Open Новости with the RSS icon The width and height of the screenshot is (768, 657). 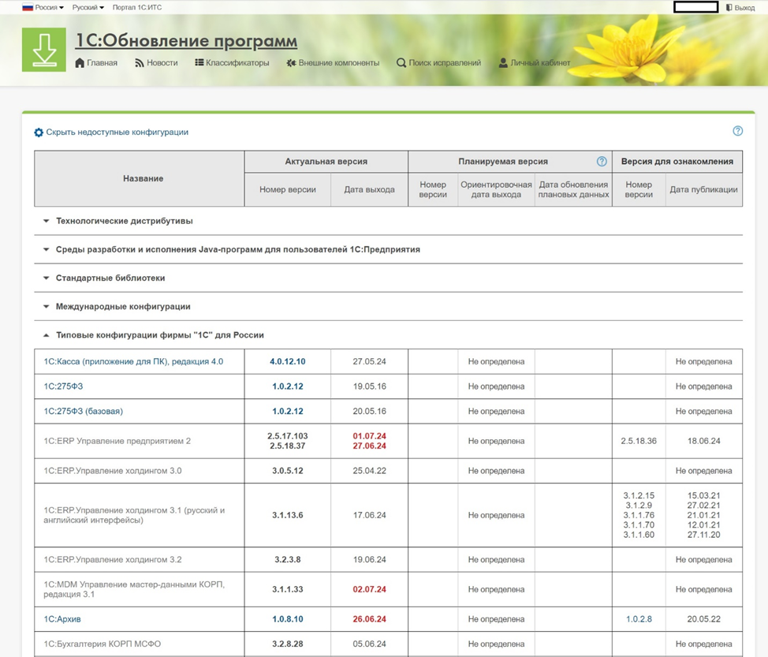pyautogui.click(x=140, y=63)
